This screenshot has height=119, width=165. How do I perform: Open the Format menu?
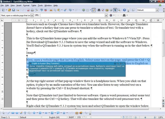(x=26, y=6)
